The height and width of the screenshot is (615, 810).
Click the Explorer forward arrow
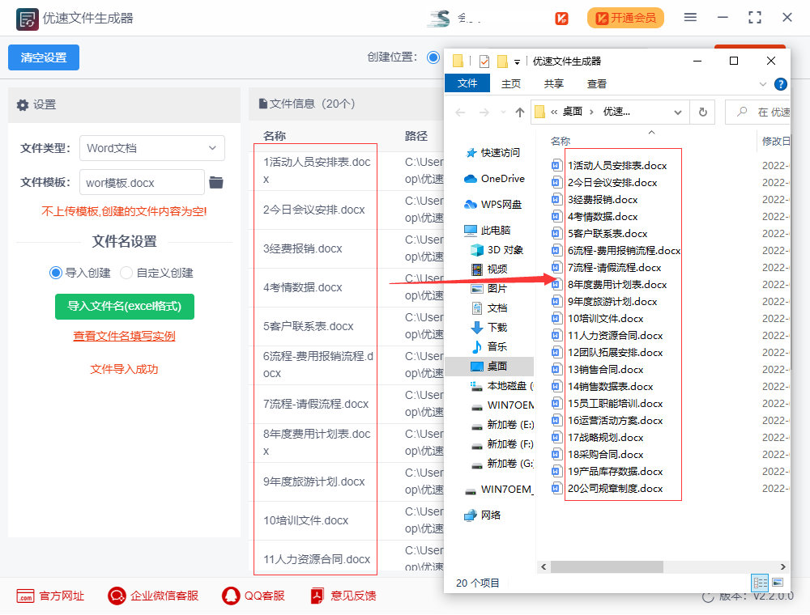point(484,112)
